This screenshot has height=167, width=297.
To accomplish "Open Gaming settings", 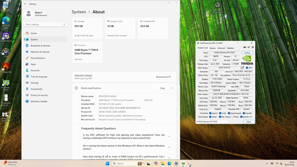I will (46, 83).
